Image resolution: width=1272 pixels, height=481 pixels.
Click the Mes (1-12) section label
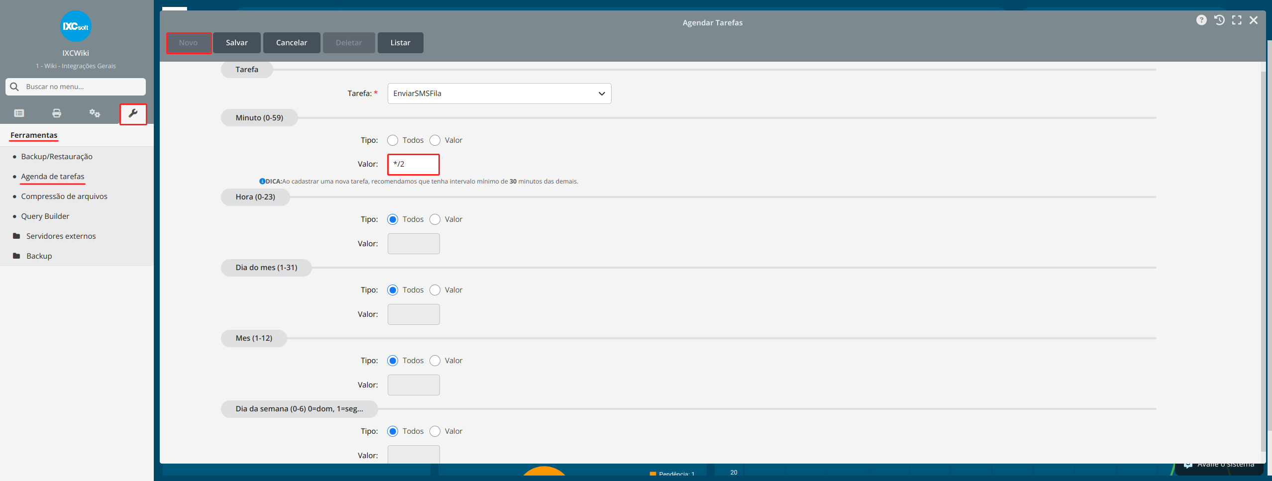[x=254, y=338]
